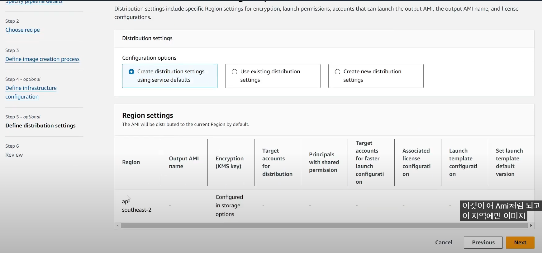Click the ap-southeast-2 region cell
The height and width of the screenshot is (253, 542).
point(137,205)
